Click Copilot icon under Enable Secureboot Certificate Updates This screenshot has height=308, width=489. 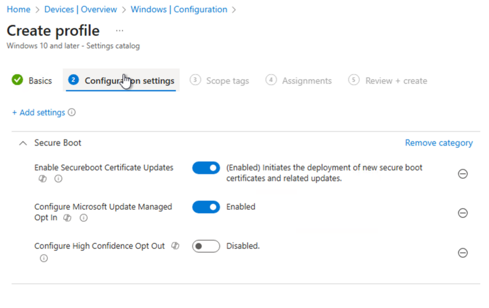(43, 179)
